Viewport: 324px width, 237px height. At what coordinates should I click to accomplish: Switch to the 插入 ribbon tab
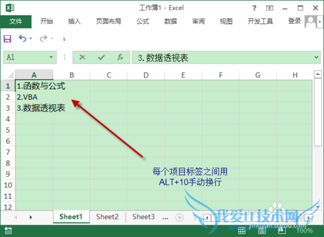[75, 21]
